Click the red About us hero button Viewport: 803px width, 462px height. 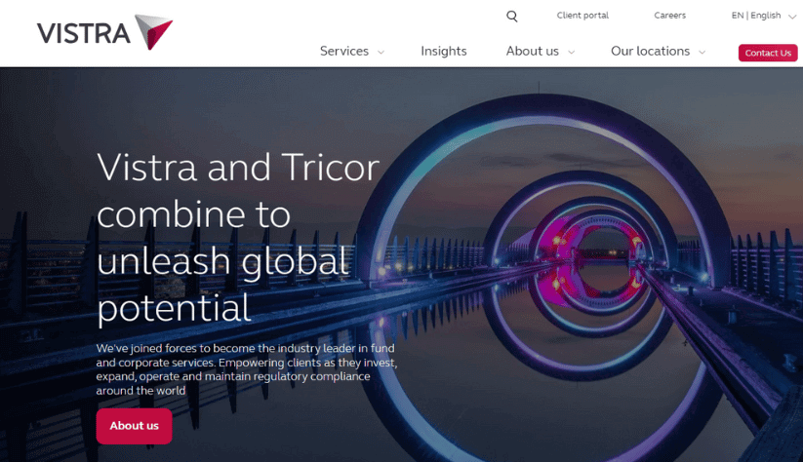pyautogui.click(x=135, y=426)
